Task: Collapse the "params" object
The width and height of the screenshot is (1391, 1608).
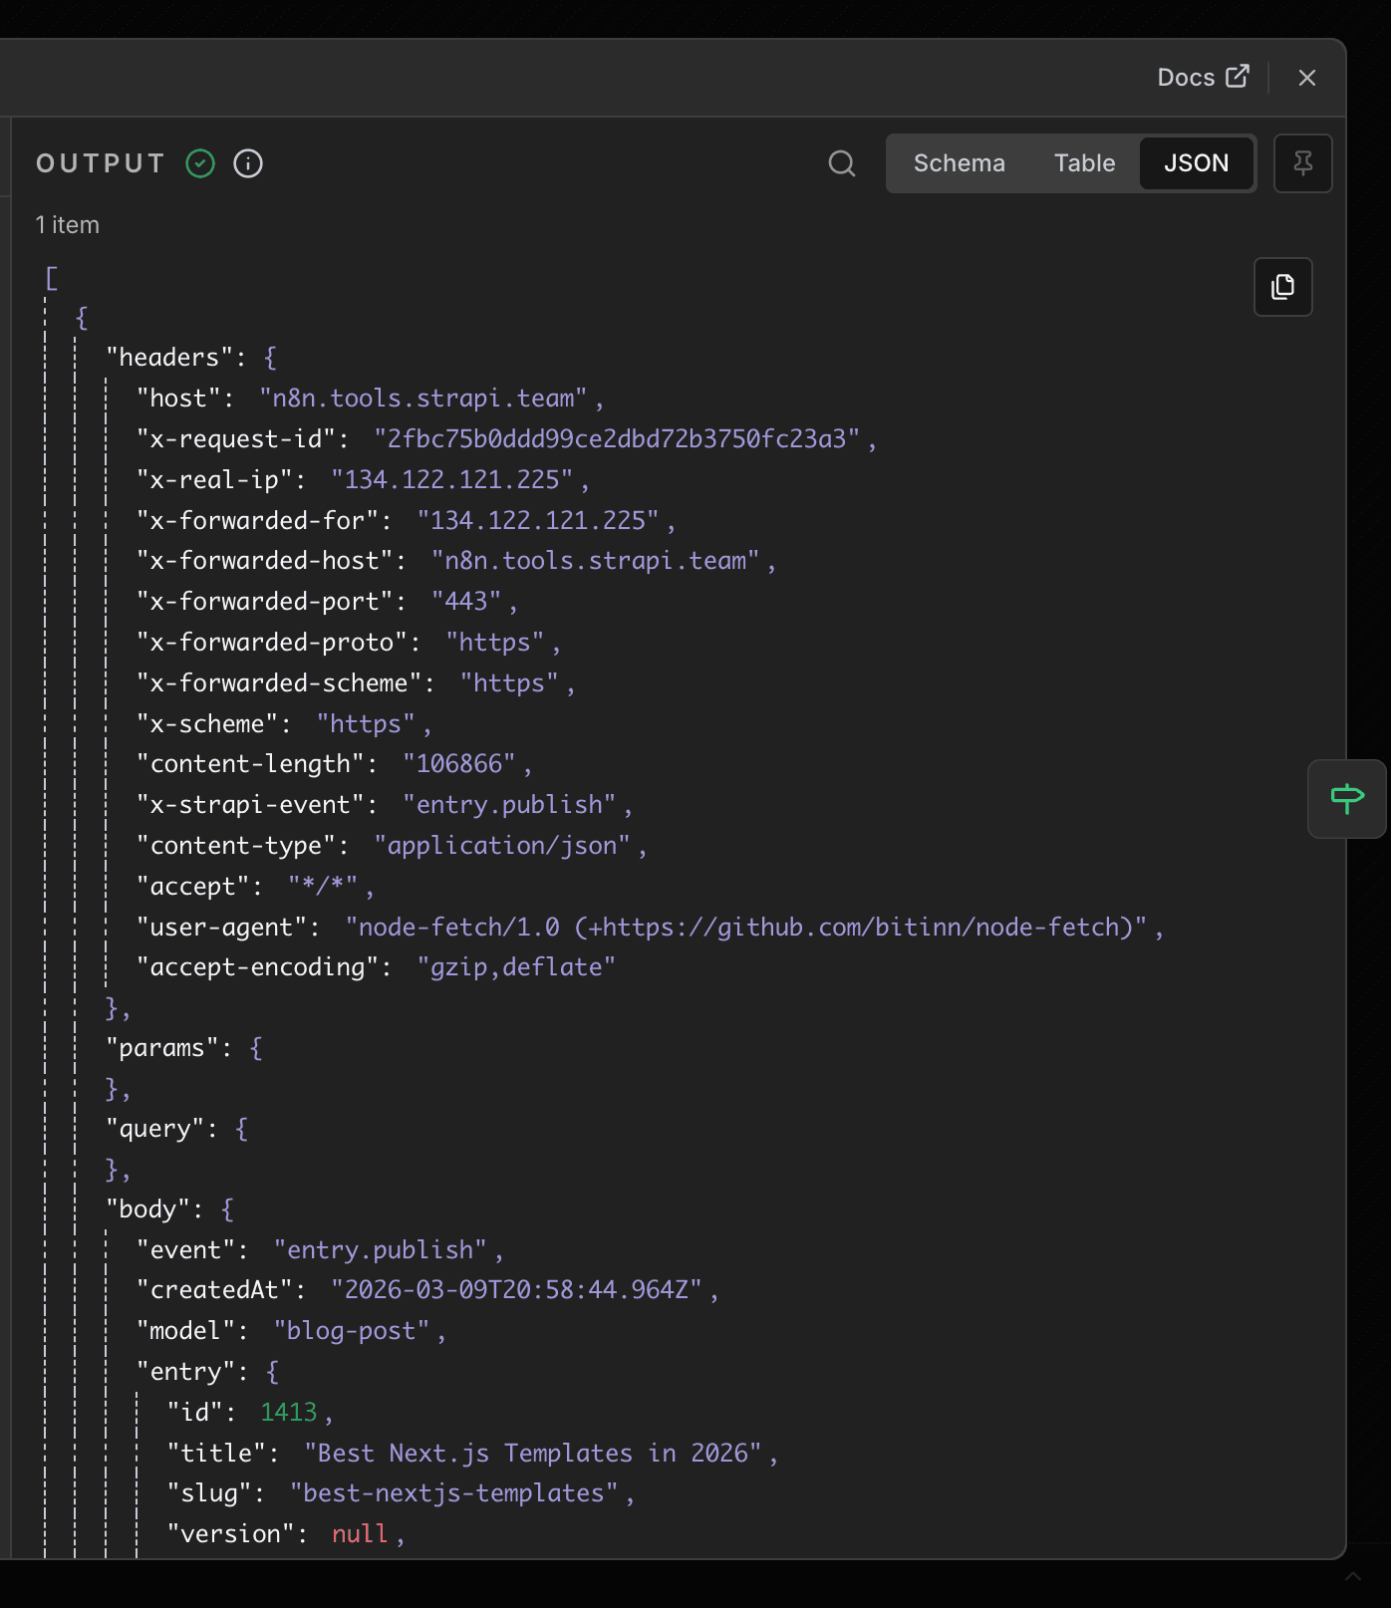Action: (256, 1048)
